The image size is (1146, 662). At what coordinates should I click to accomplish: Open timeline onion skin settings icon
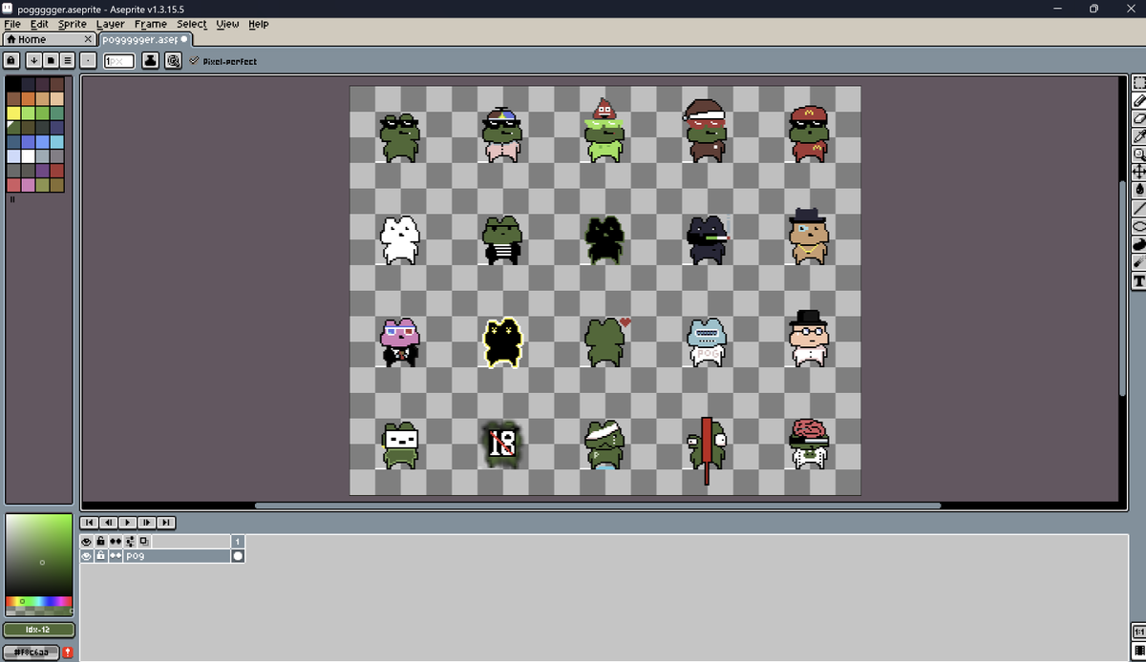(131, 541)
